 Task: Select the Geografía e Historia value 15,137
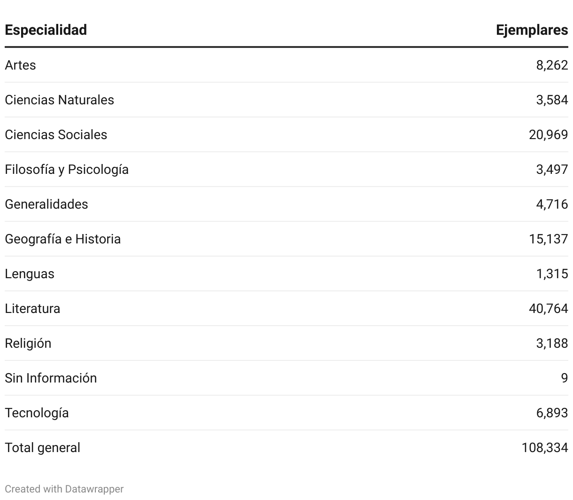click(x=548, y=239)
